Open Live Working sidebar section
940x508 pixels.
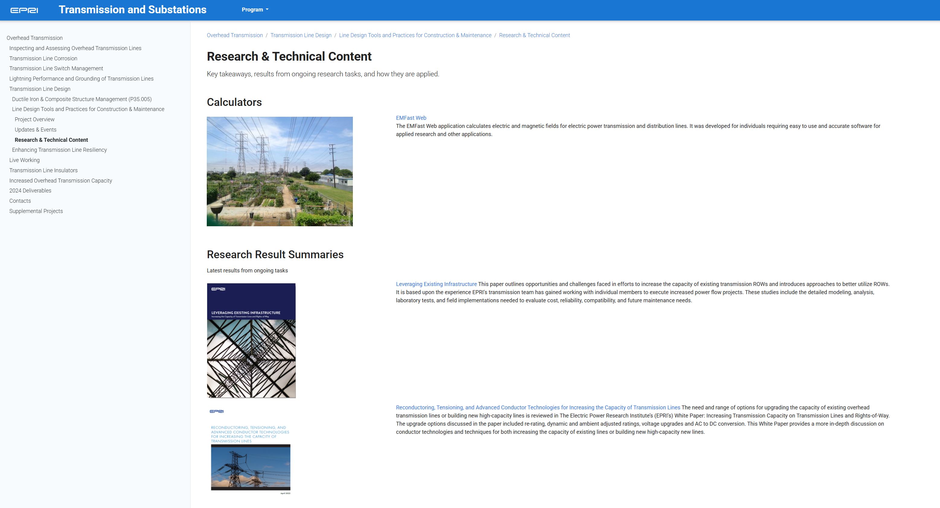click(x=24, y=160)
